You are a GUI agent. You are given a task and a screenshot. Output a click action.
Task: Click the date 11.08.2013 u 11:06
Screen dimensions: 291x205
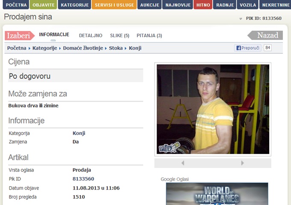click(x=96, y=188)
